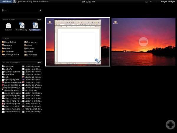Select the OpenOffice window thumbnail
Viewport: 177px width, 133px height.
(78, 41)
